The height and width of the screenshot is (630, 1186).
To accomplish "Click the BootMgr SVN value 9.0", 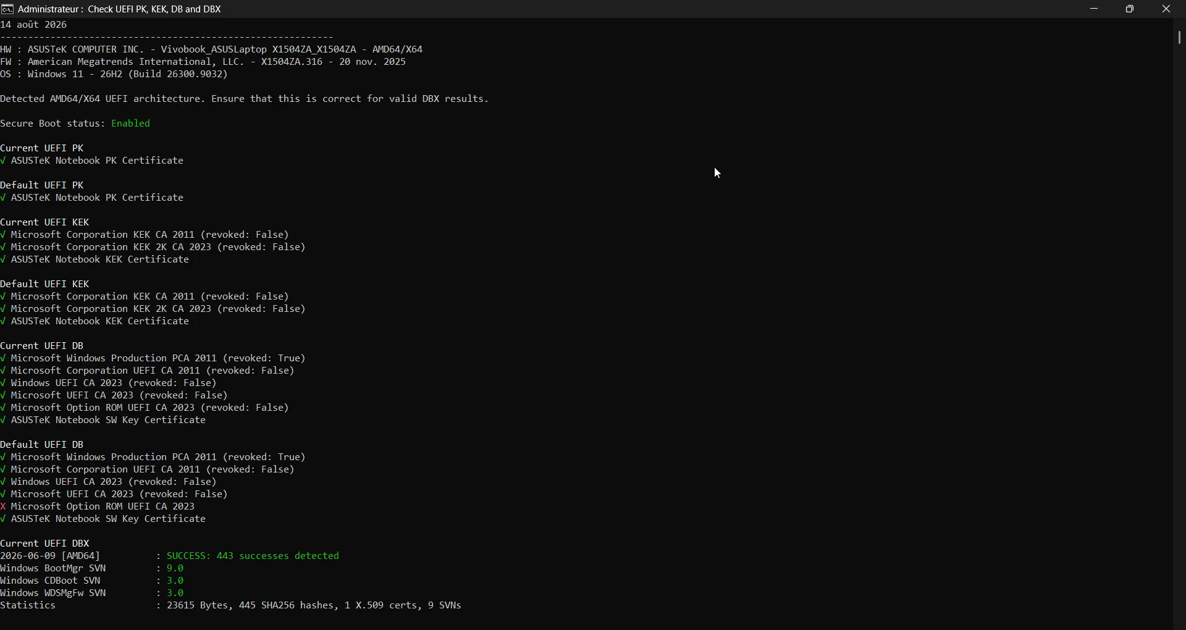I will pos(175,568).
